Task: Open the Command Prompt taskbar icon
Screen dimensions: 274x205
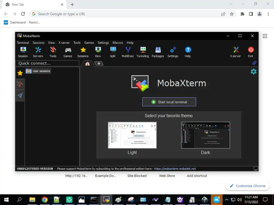Action: coord(94,200)
